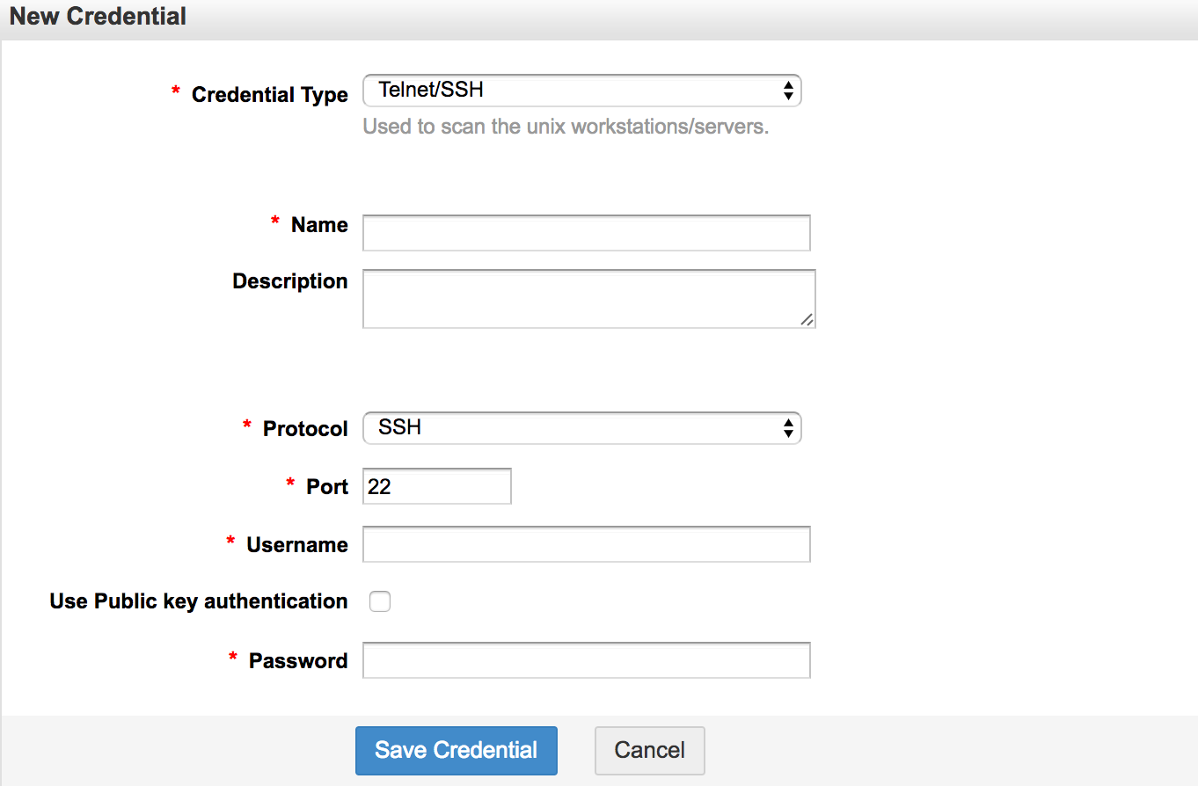Click the New Credential heading
The height and width of the screenshot is (786, 1198).
tap(97, 16)
